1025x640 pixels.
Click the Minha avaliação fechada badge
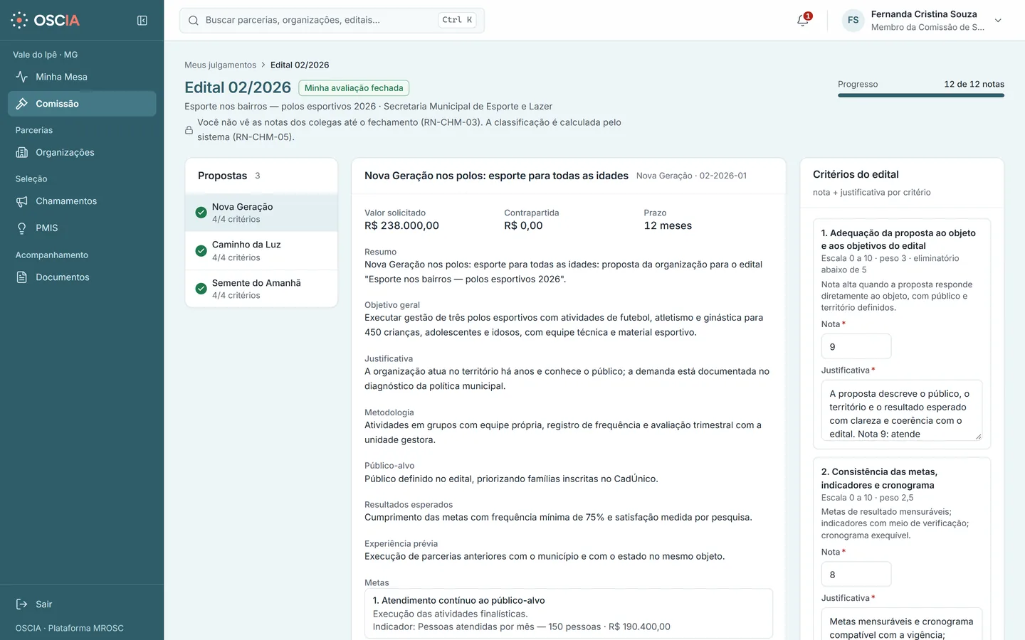click(x=354, y=88)
